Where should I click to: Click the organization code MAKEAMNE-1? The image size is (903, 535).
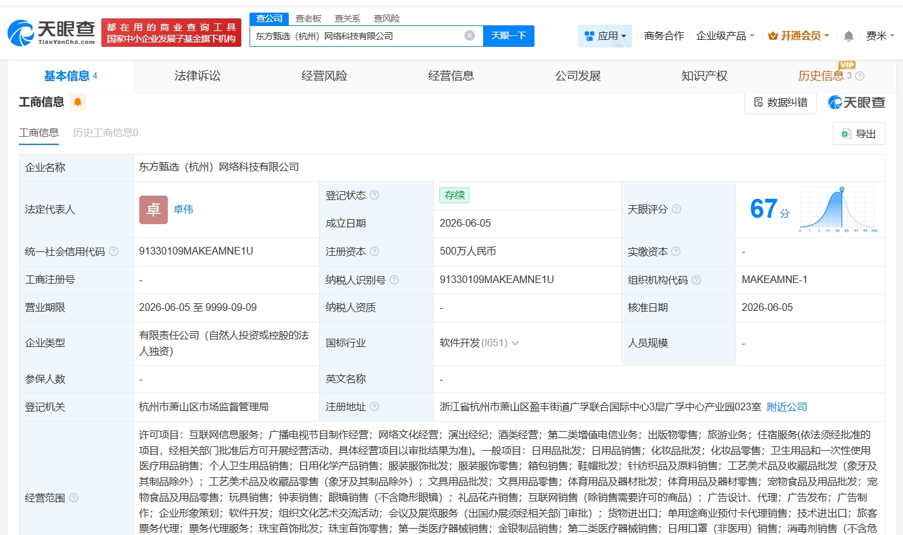pyautogui.click(x=774, y=279)
